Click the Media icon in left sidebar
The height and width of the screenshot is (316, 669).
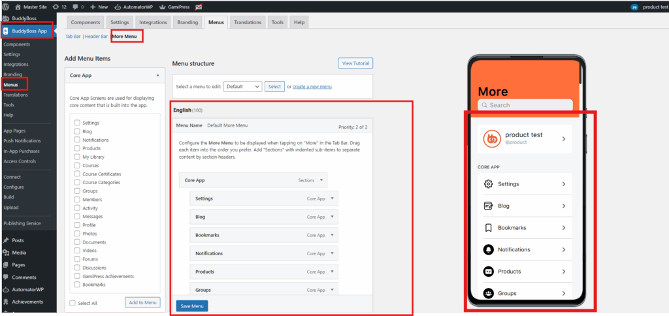pyautogui.click(x=6, y=252)
